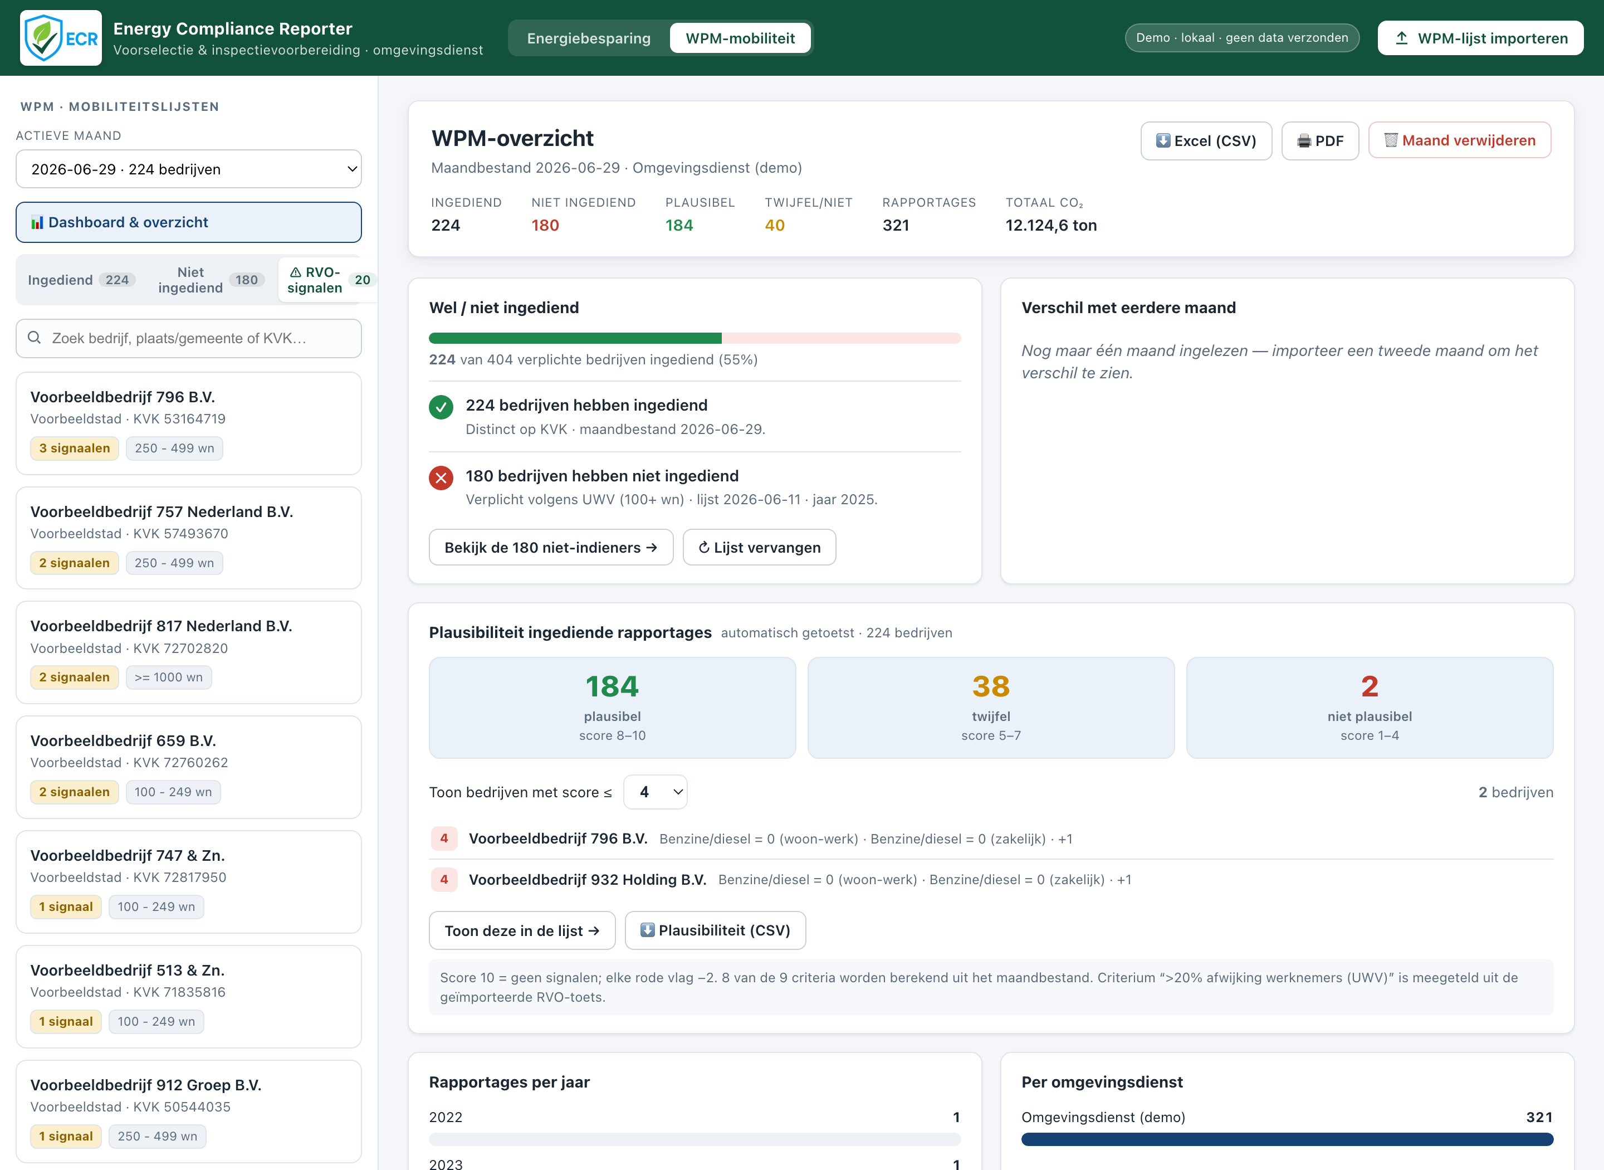The width and height of the screenshot is (1604, 1170).
Task: Switch to the Energiebesparing tab
Action: 589,38
